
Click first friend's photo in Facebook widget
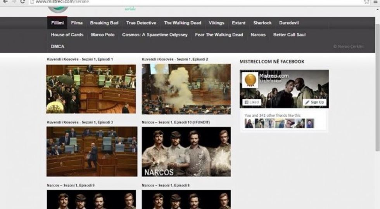click(x=249, y=123)
